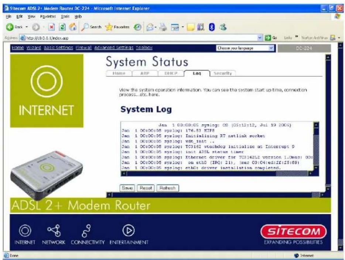Click the Research books toolbar icon

201,27
